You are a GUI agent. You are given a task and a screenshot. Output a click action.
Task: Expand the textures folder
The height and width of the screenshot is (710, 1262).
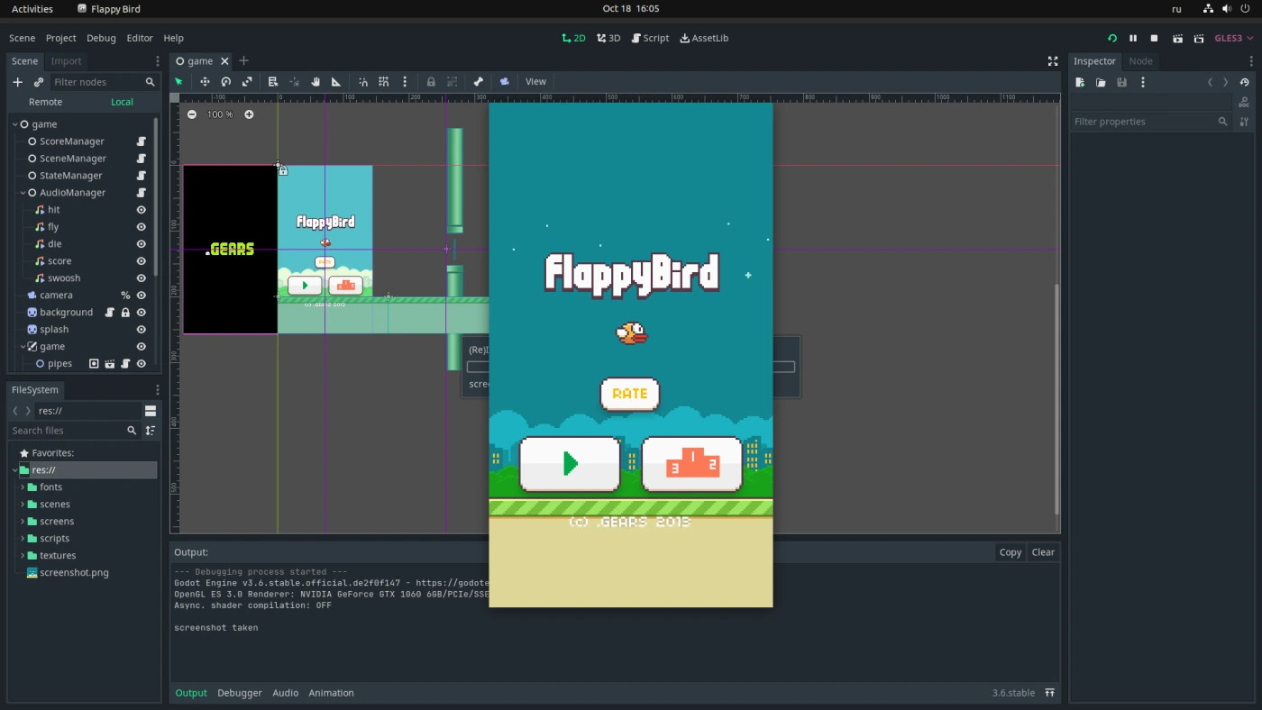(x=23, y=556)
